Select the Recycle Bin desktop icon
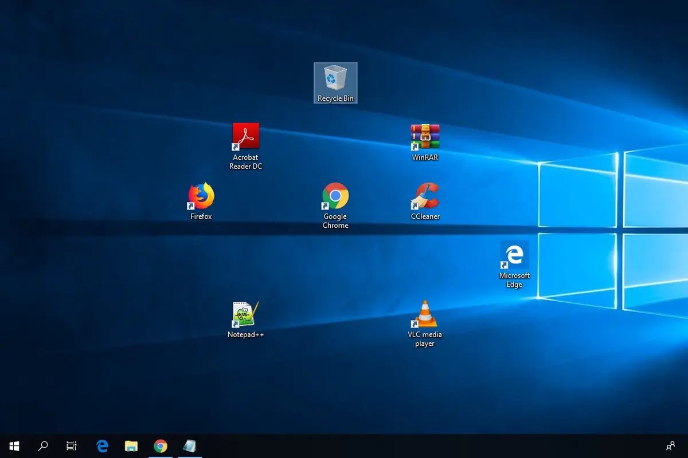This screenshot has height=458, width=688. pos(335,83)
